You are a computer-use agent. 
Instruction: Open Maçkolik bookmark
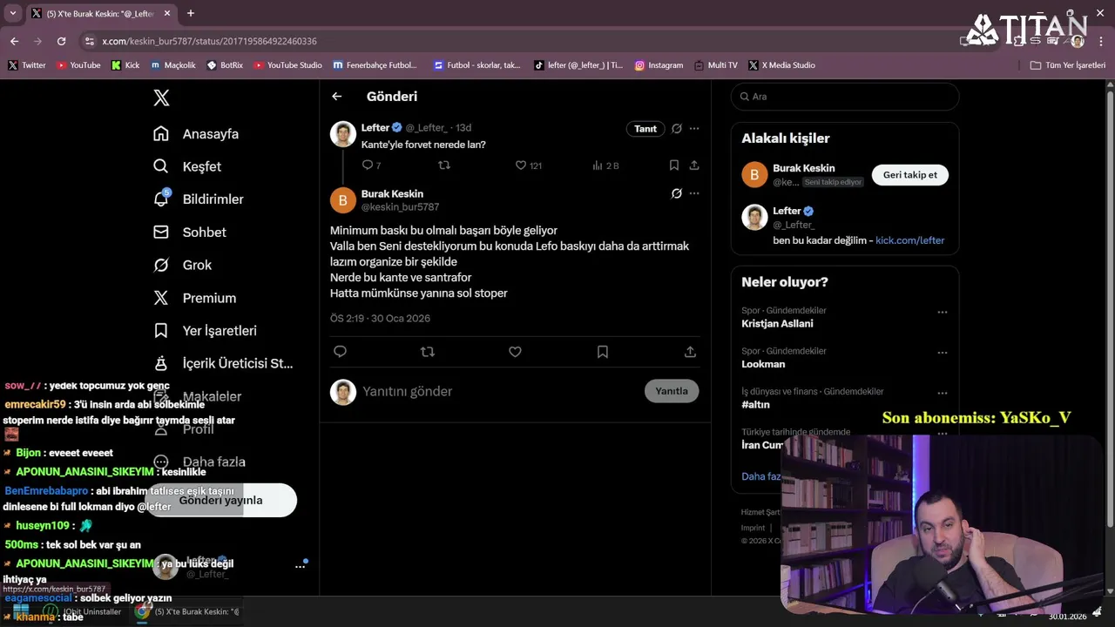click(x=173, y=65)
